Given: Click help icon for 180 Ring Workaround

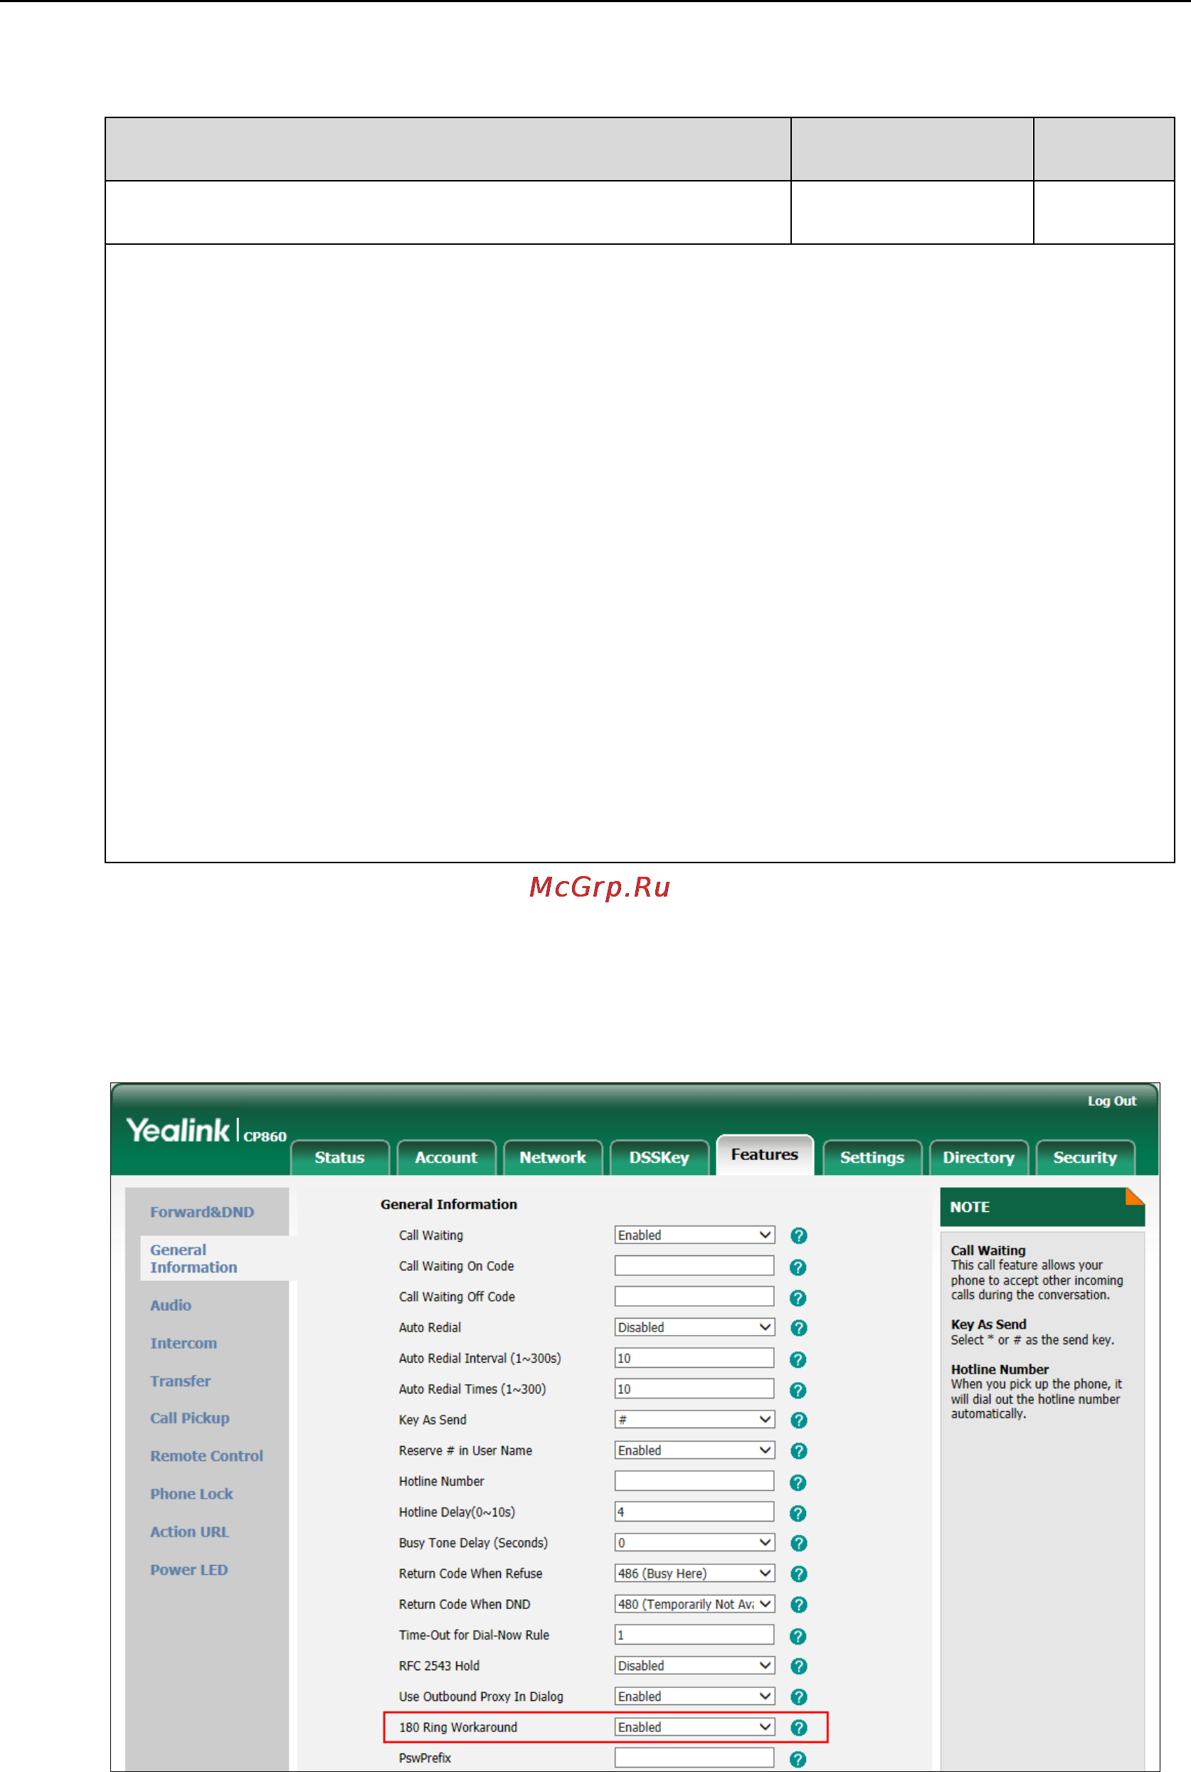Looking at the screenshot, I should (798, 1728).
